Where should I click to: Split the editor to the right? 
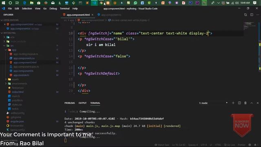(x=252, y=15)
